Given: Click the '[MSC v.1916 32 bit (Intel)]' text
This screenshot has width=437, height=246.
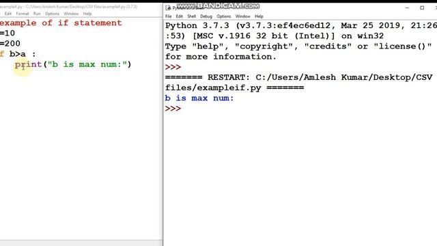Looking at the screenshot, I should click(264, 36).
